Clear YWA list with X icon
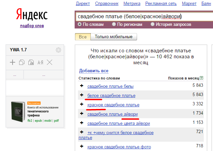Screen dimensions: 213x151 pos(50,62)
